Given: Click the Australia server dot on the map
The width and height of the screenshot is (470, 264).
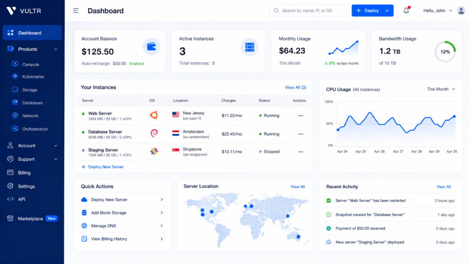Looking at the screenshot, I should (x=298, y=237).
